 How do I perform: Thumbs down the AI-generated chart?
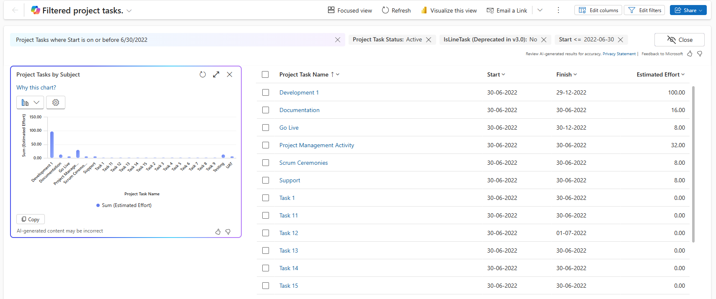[x=228, y=232]
